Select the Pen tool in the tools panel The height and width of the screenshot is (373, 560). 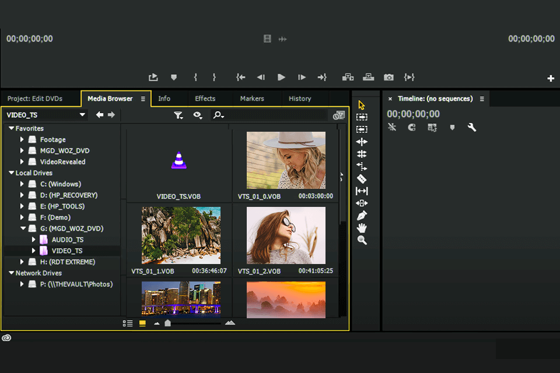click(x=362, y=216)
